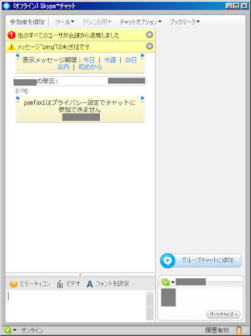Click the history lock icon in status bar
This screenshot has width=251, height=336.
click(x=239, y=330)
